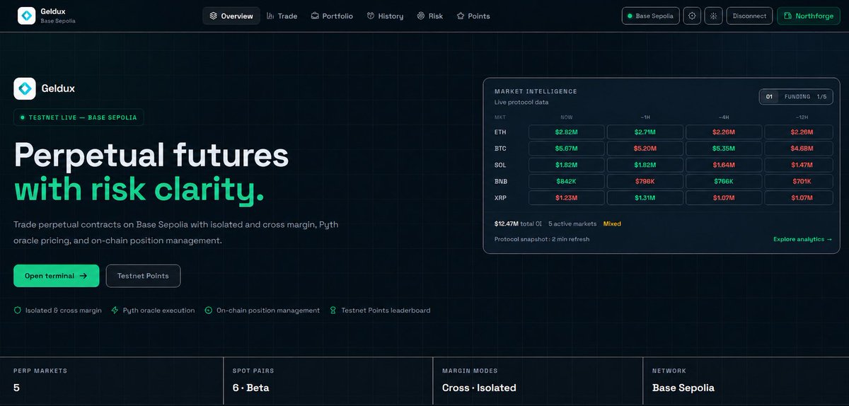
Task: Click BNB ~1H value $798K
Action: point(645,182)
